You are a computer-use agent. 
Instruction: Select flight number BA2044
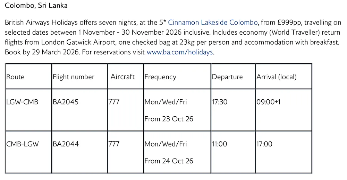click(66, 144)
